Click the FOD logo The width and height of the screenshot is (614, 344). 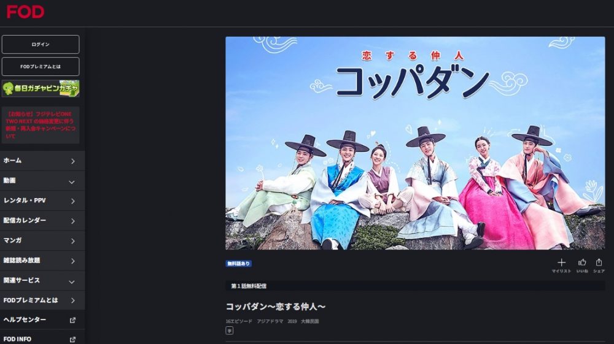(25, 12)
